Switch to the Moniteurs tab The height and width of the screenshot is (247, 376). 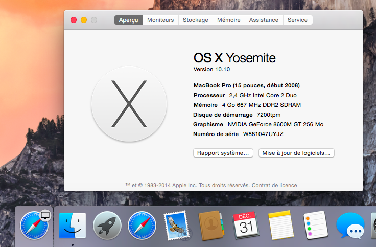pos(160,20)
